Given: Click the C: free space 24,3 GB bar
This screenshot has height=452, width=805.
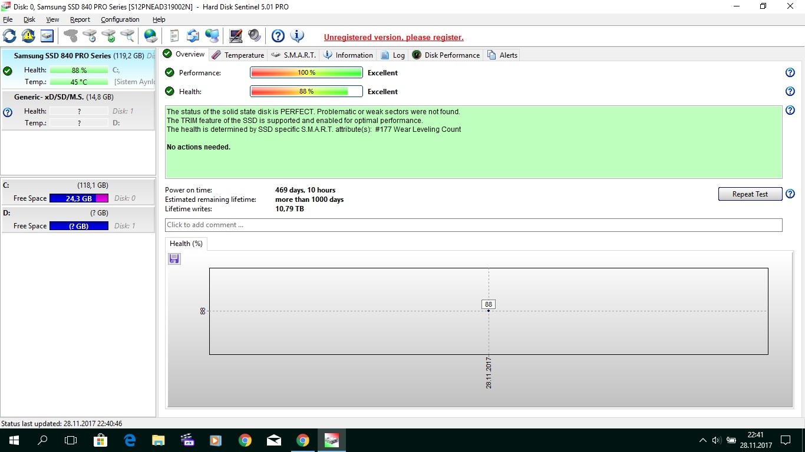Looking at the screenshot, I should pyautogui.click(x=79, y=198).
